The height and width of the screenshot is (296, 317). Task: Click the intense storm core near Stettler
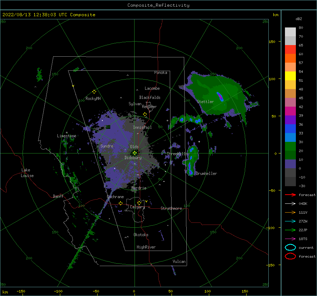click(220, 96)
